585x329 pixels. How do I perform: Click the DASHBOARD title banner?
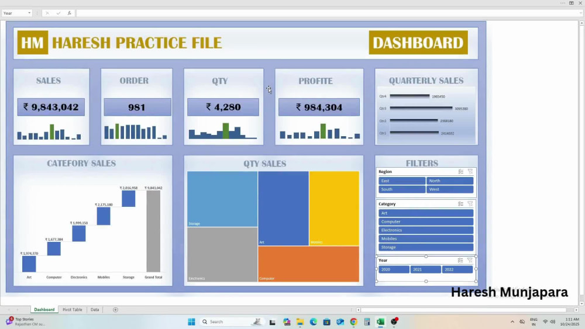[x=418, y=43]
